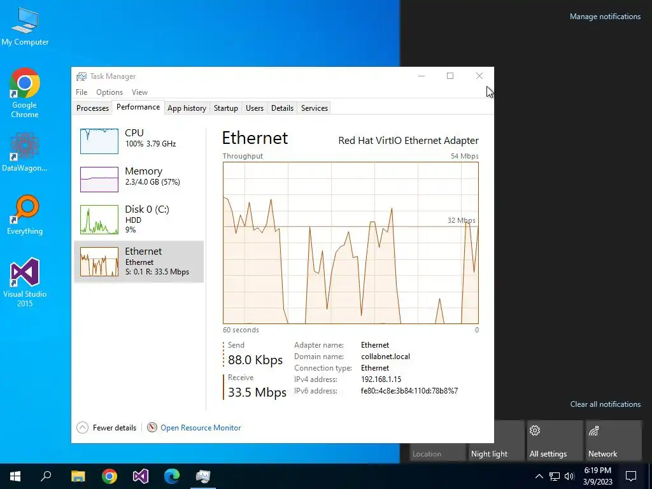Minimize the Task Manager window
Screen dimensions: 652x489
422,76
